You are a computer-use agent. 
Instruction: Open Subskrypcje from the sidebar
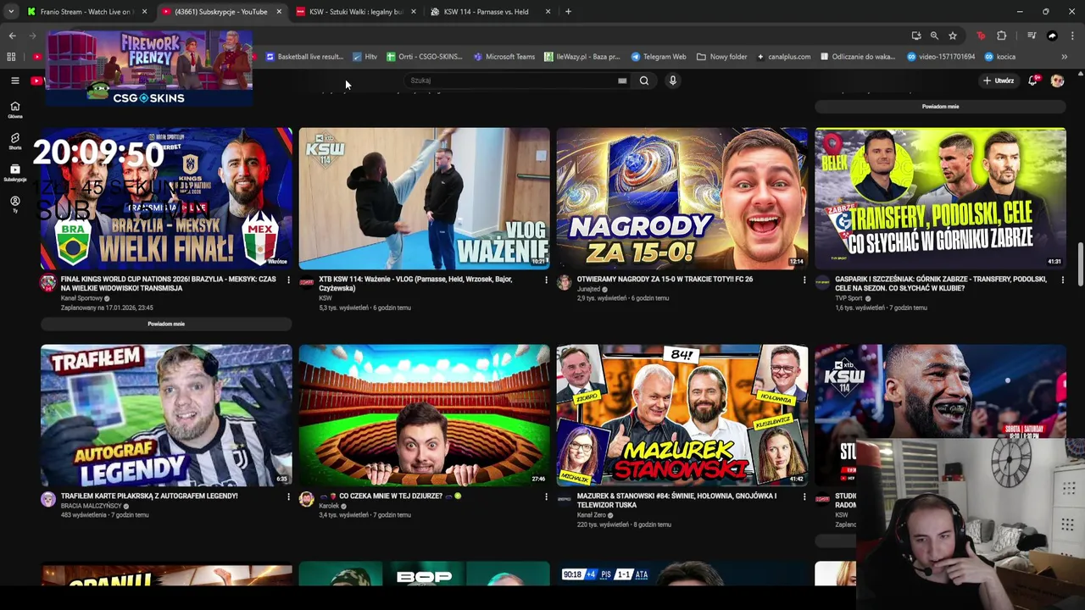point(14,173)
